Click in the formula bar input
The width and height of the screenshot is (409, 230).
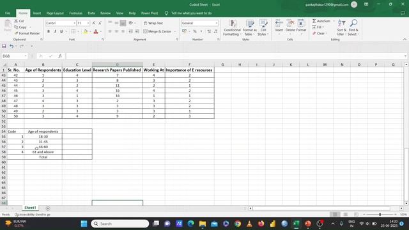[x=235, y=56]
